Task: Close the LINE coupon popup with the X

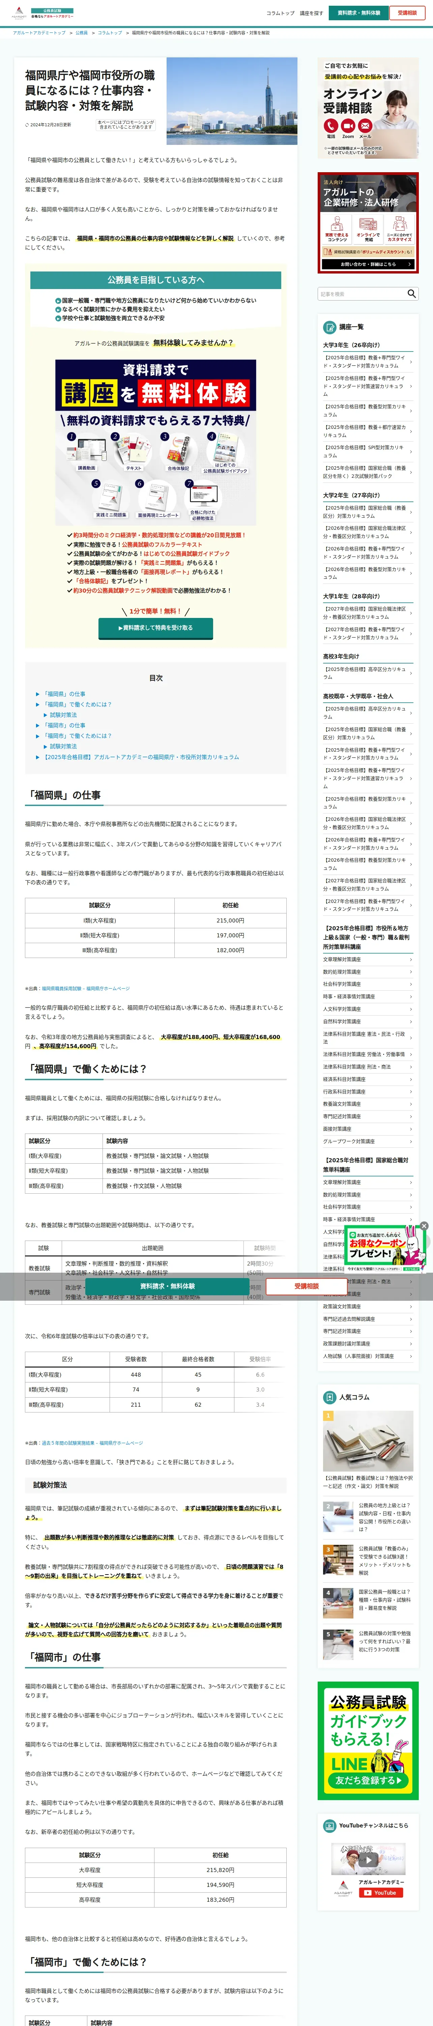Action: click(x=424, y=1226)
